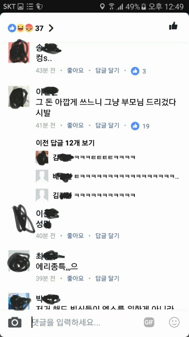Toggle 좋아요 on the 41분 전 comment

(75, 125)
